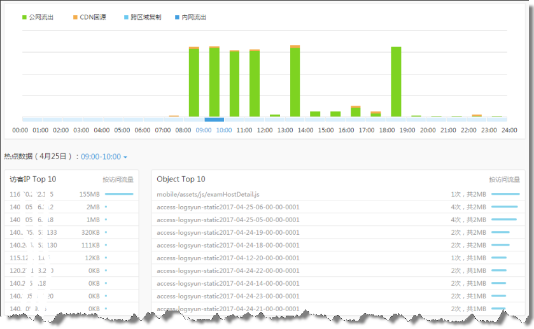Image resolution: width=534 pixels, height=329 pixels.
Task: Click 按访问流量 sort in Object Top 10
Action: (504, 180)
